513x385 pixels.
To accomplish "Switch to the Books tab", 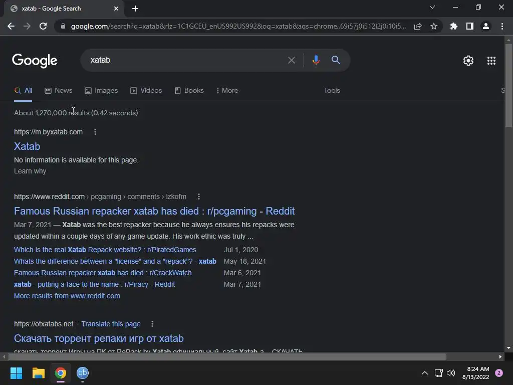I will pyautogui.click(x=189, y=91).
